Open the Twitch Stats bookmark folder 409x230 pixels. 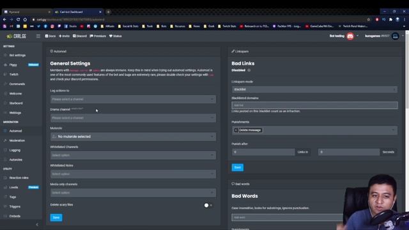point(228,26)
